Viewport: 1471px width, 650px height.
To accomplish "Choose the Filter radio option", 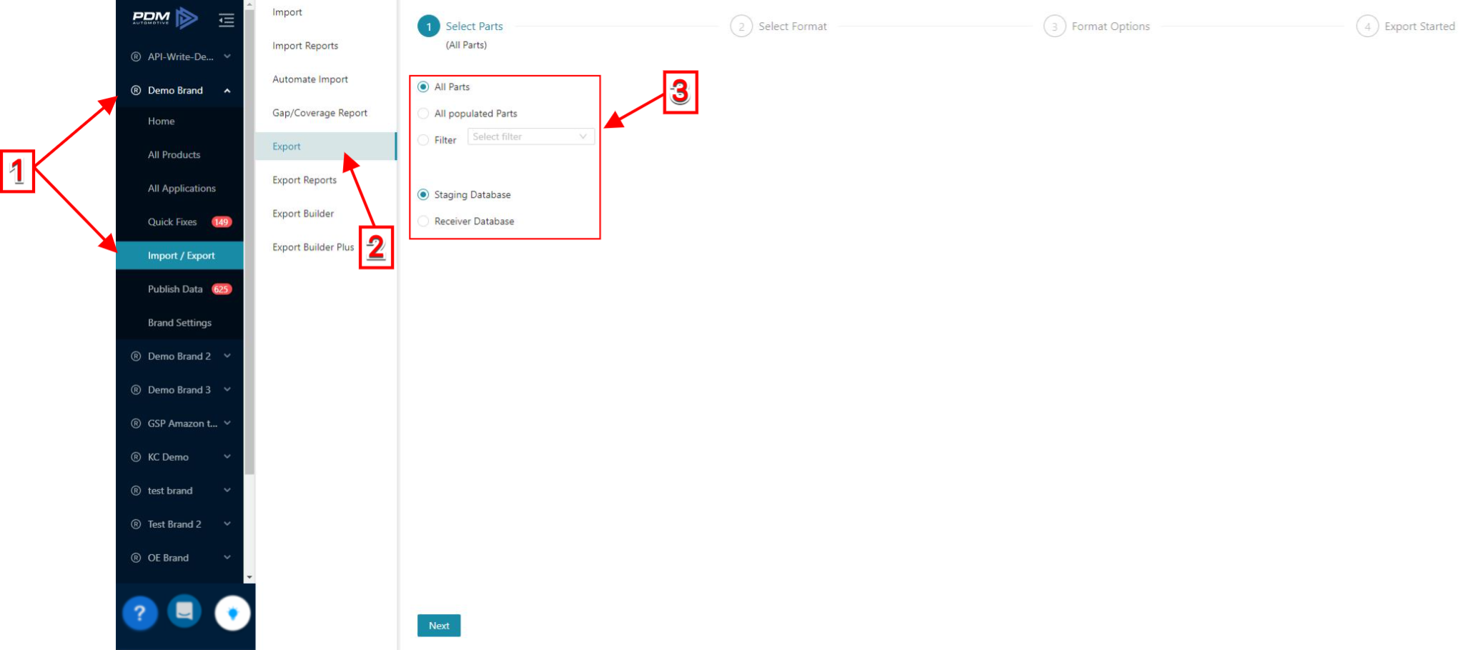I will tap(423, 140).
